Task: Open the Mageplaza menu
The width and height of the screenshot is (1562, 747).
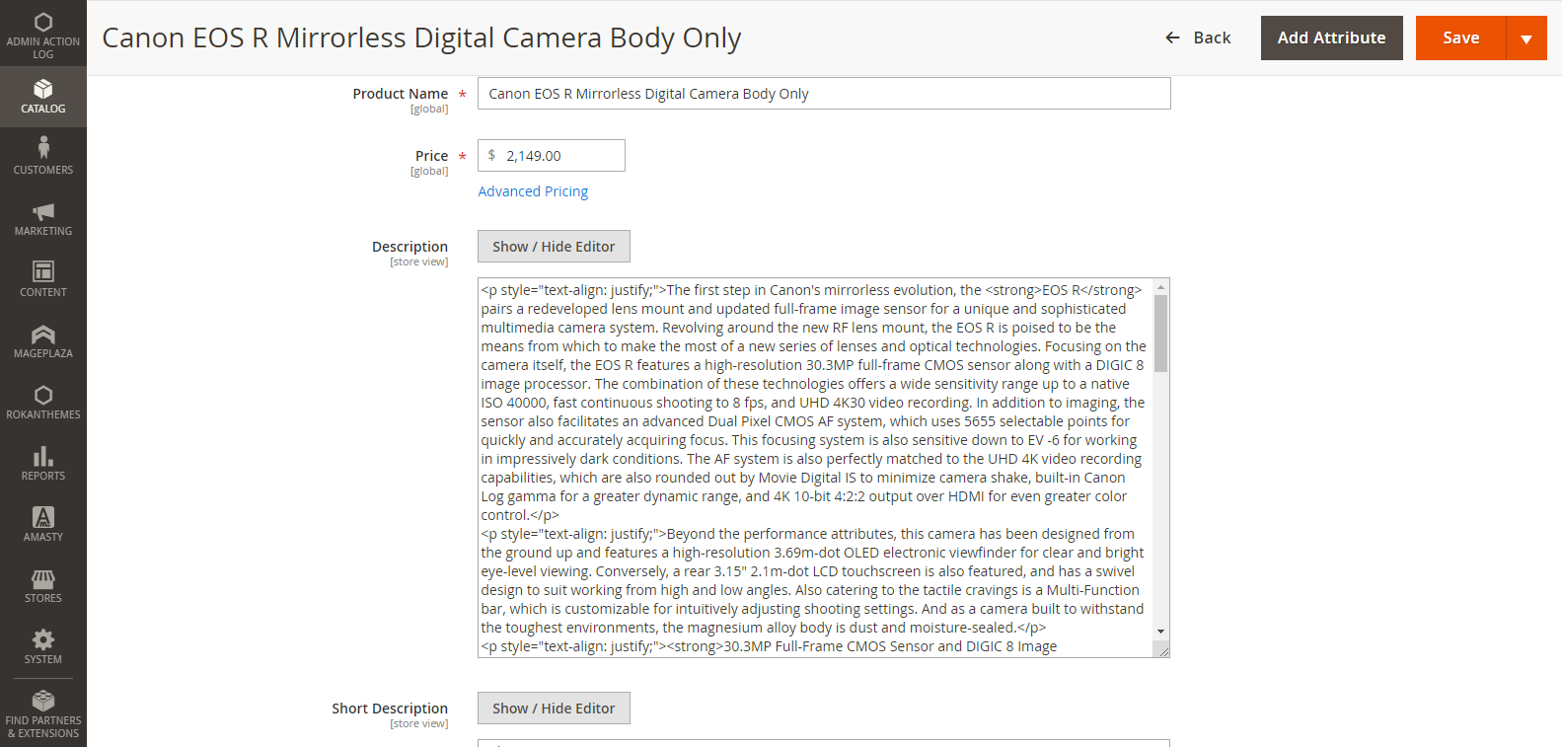Action: [43, 341]
